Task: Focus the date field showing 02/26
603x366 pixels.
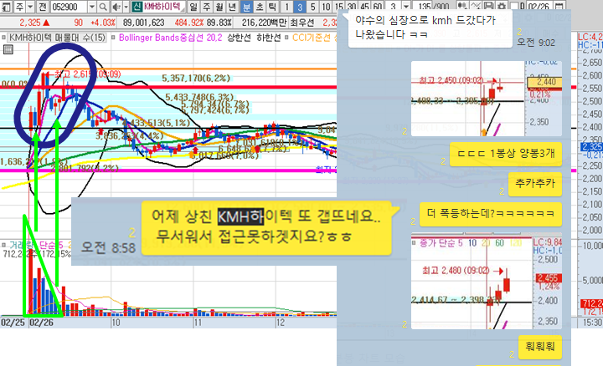Action: 539,7
